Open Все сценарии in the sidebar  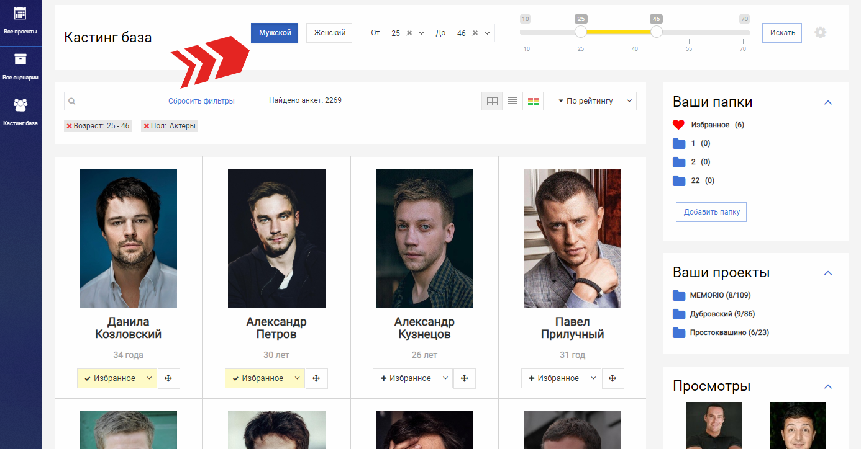point(20,67)
